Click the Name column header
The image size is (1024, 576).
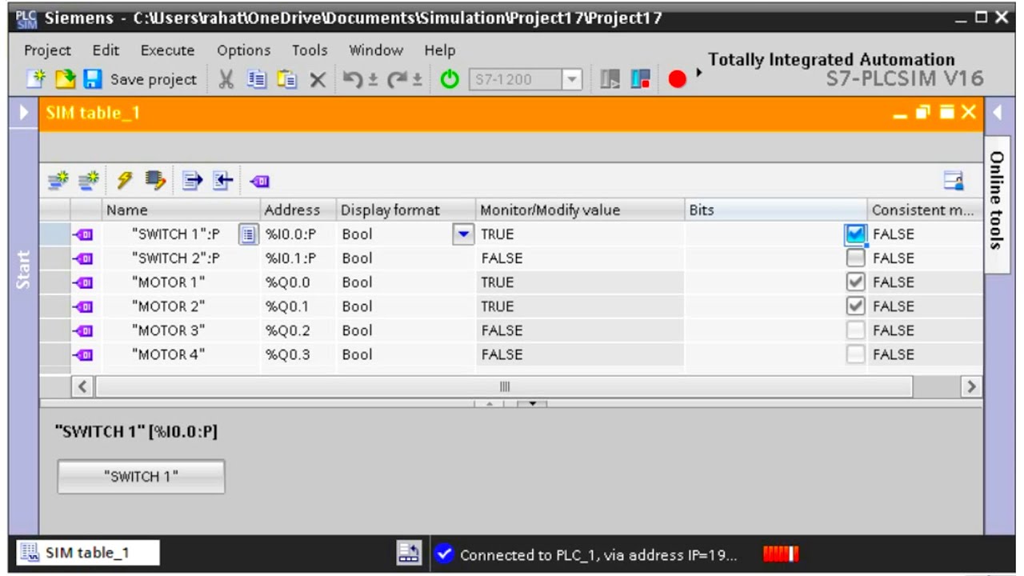pyautogui.click(x=182, y=210)
